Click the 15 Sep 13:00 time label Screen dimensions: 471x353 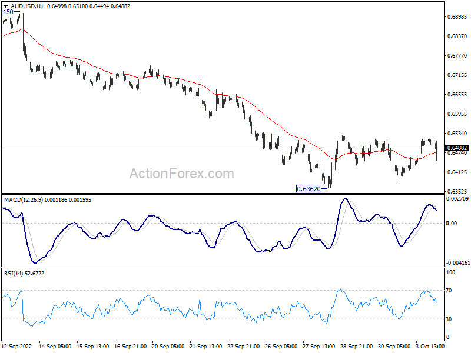[x=93, y=347]
